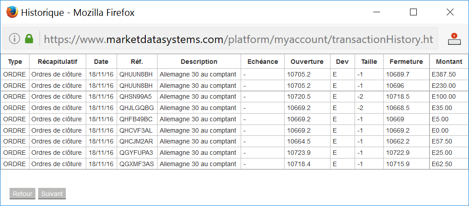Select reference QGXMF3AS cell
Image resolution: width=469 pixels, height=206 pixels.
[x=136, y=164]
